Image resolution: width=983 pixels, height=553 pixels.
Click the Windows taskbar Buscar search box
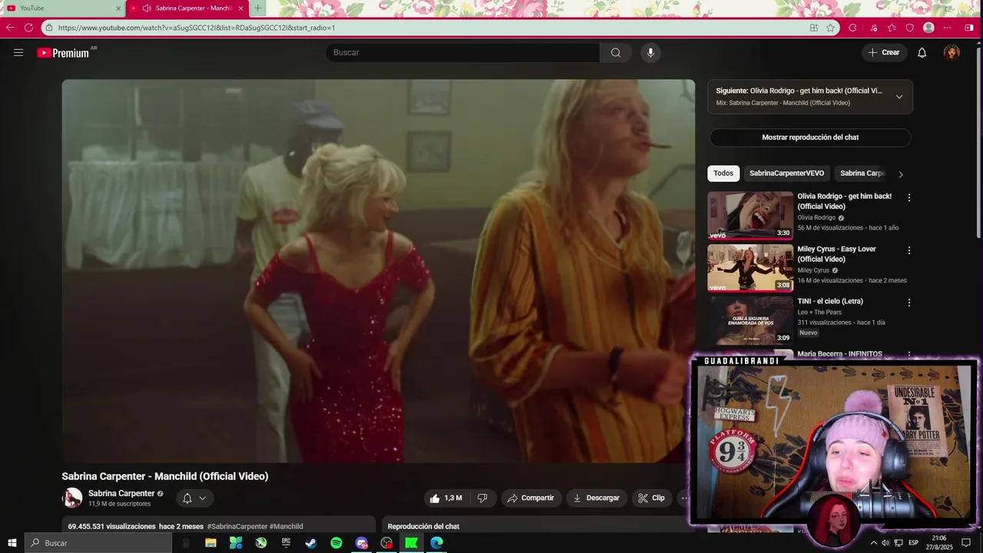point(98,543)
